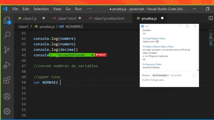The image size is (214, 120).
Task: Click var NOMBRE2 code line
Action: click(x=46, y=82)
